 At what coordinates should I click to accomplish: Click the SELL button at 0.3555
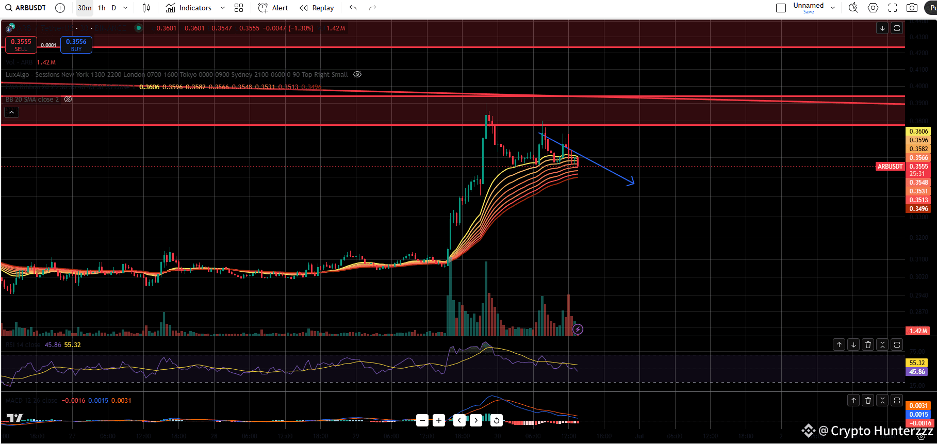(21, 45)
